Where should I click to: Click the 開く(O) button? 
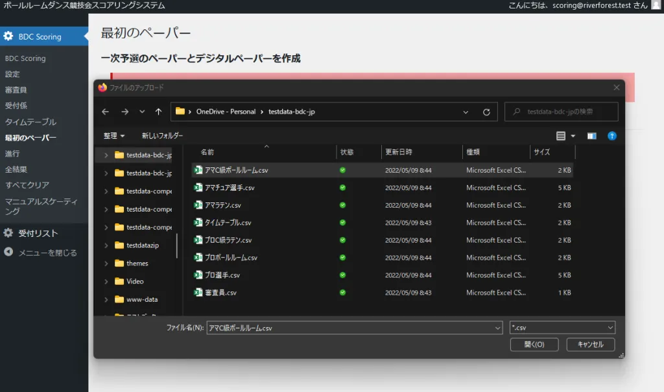pos(534,344)
